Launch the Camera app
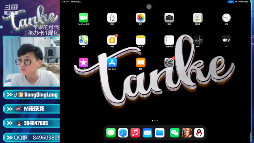The width and height of the screenshot is (254, 143). (x=169, y=18)
